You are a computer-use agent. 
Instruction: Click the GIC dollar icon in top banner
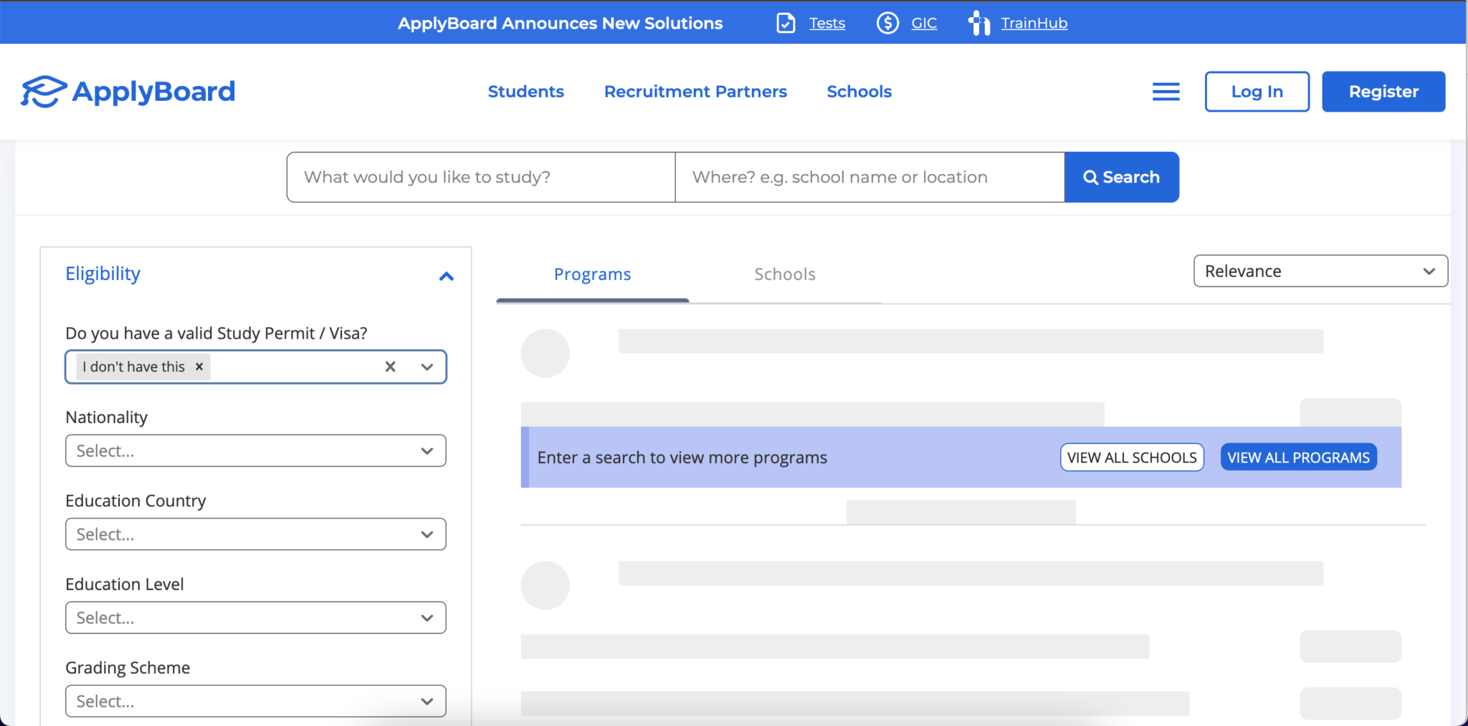pos(887,22)
